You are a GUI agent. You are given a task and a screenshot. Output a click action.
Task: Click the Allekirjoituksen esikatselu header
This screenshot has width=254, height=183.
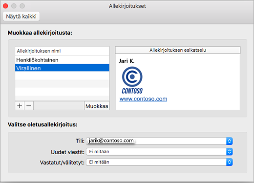[x=178, y=50]
